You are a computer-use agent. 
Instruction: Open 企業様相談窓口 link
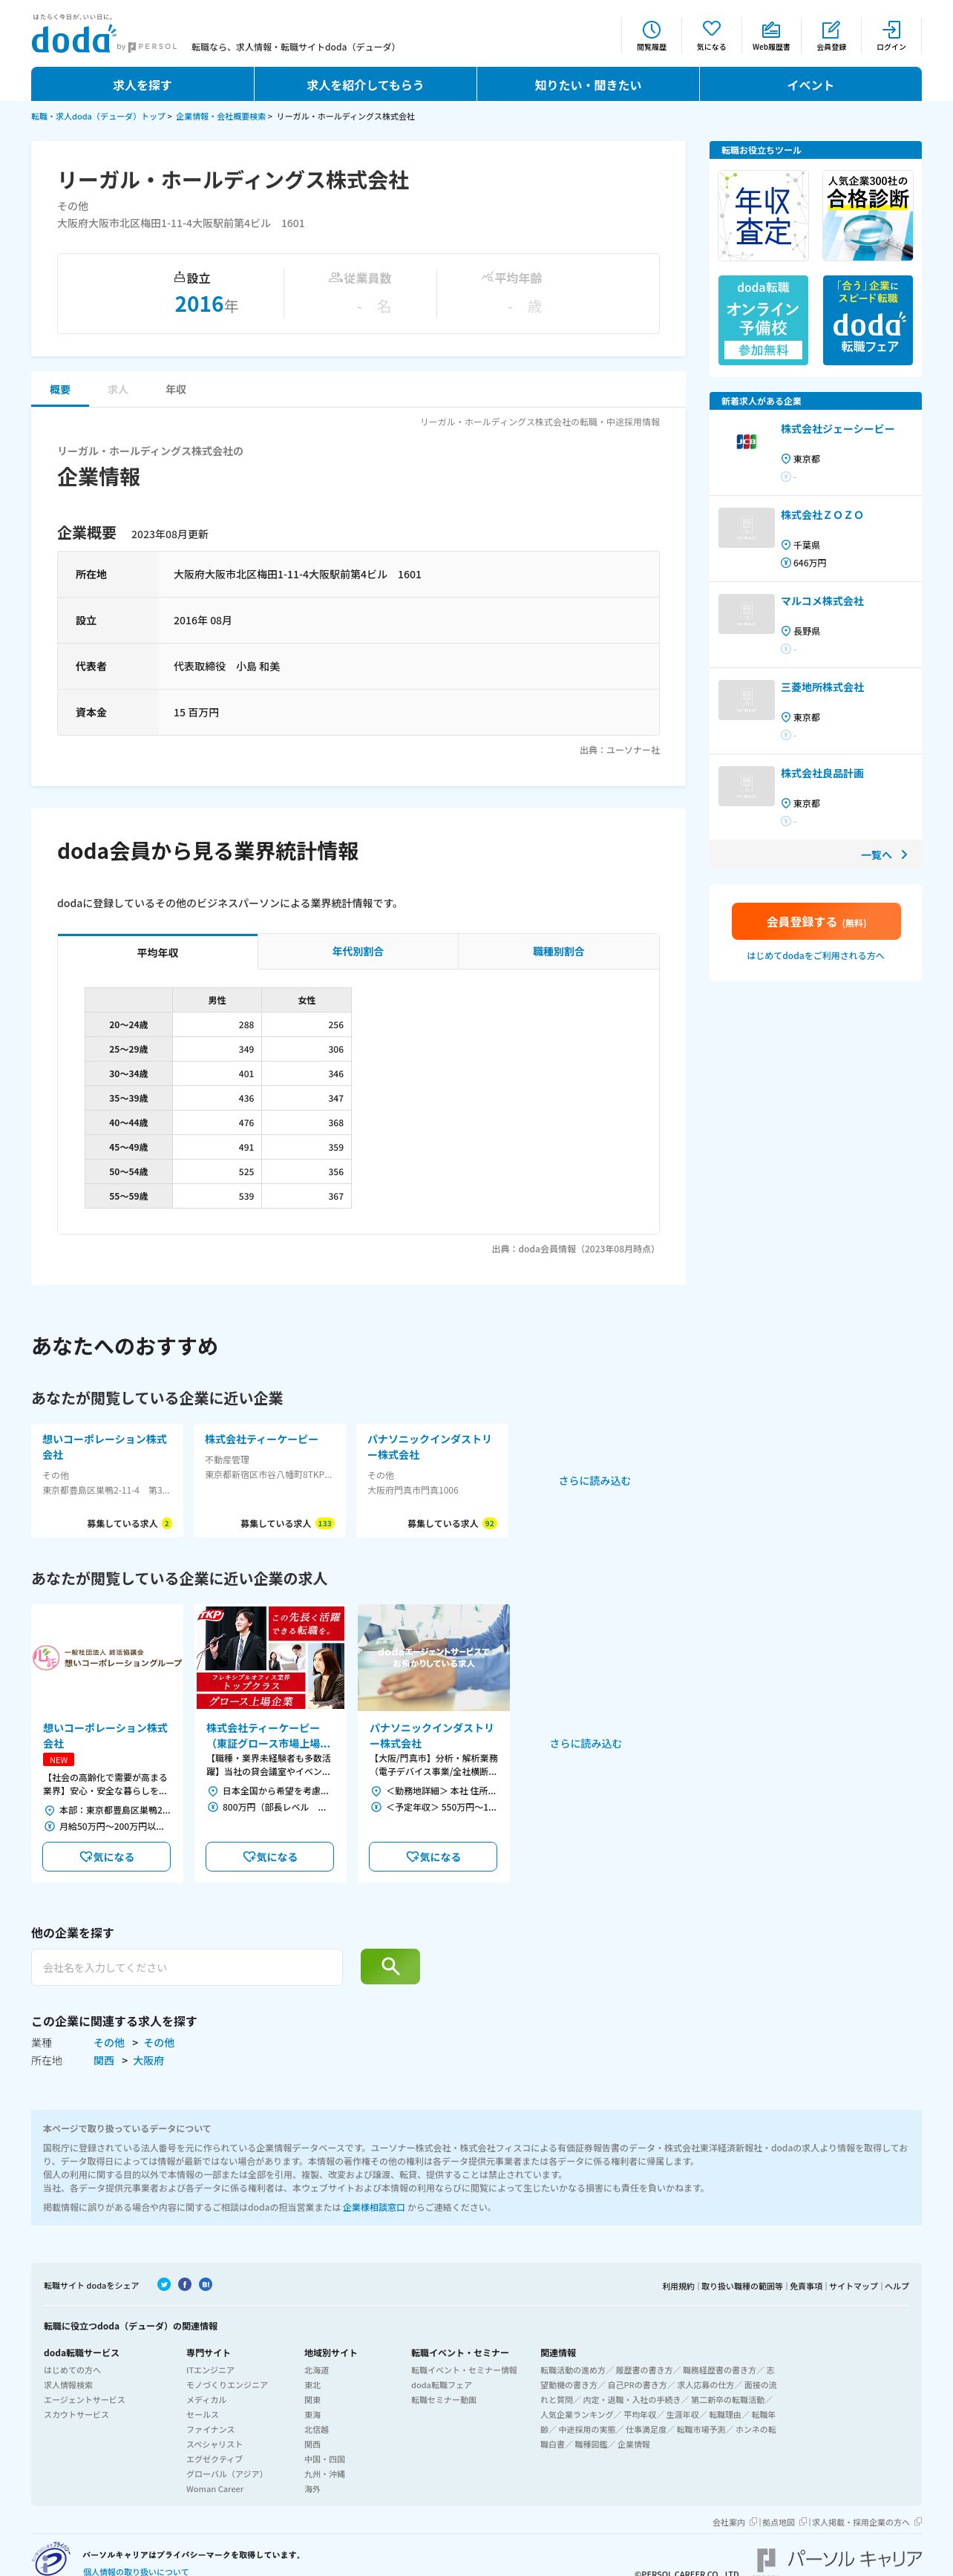374,2207
